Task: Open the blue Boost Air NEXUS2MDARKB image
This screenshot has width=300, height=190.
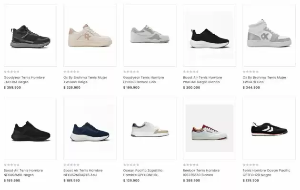Action: 90,129
